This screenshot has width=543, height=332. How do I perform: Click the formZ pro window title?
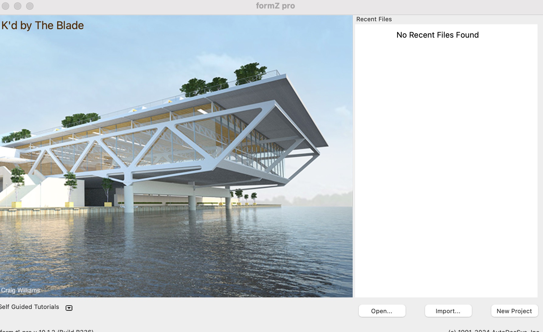(x=275, y=6)
